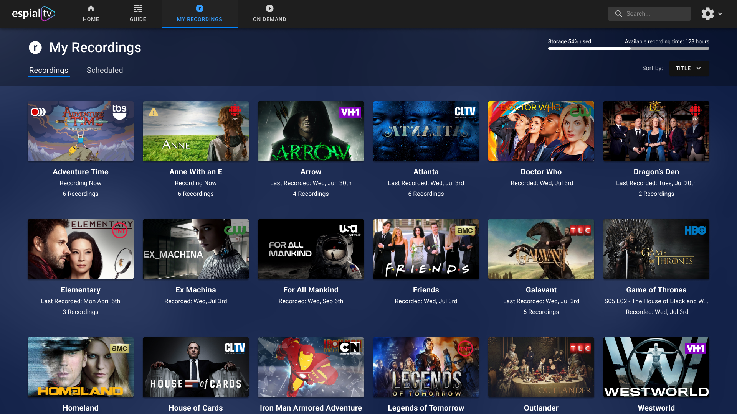Image resolution: width=737 pixels, height=414 pixels.
Task: Click the tbs logo on Adventure Time
Action: [119, 112]
